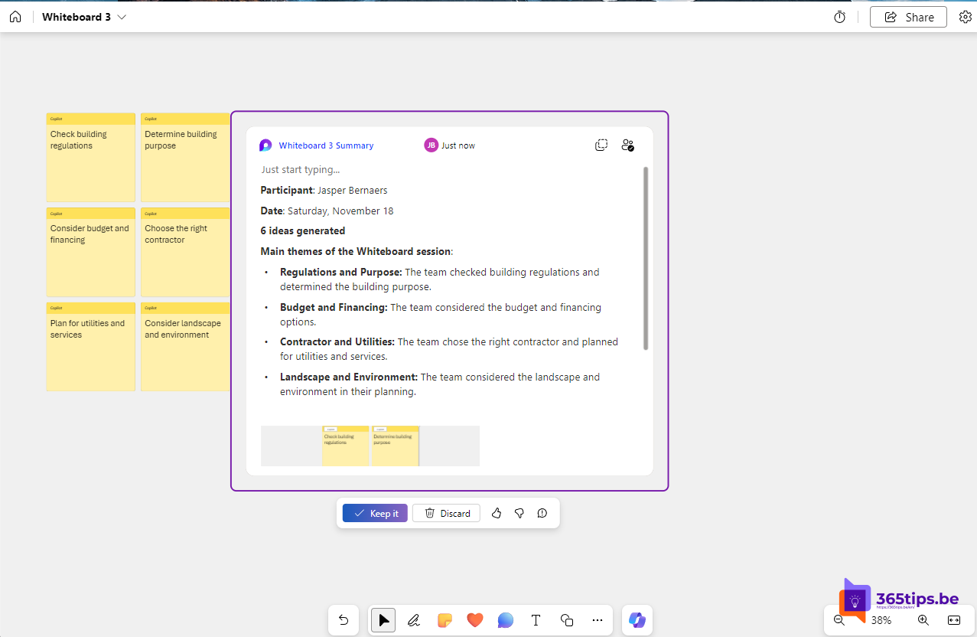Screen dimensions: 977x637
Task: Click Keep it to retain summary
Action: click(375, 513)
